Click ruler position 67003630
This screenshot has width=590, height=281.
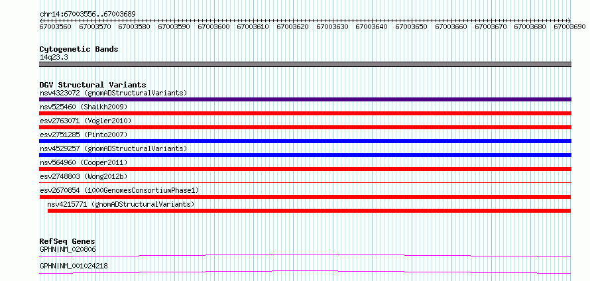point(332,27)
